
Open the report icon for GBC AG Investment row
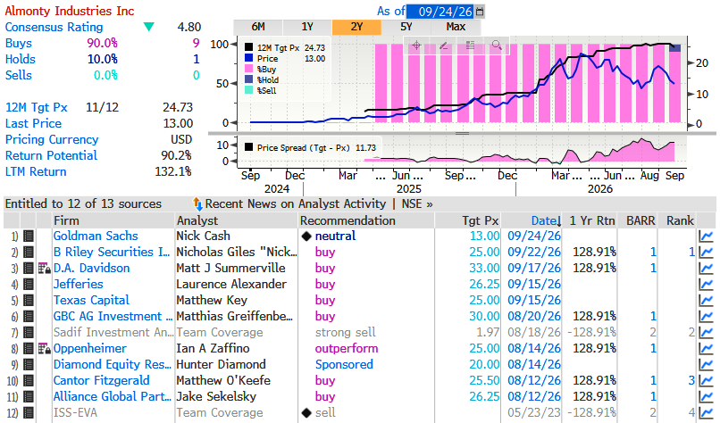click(29, 316)
